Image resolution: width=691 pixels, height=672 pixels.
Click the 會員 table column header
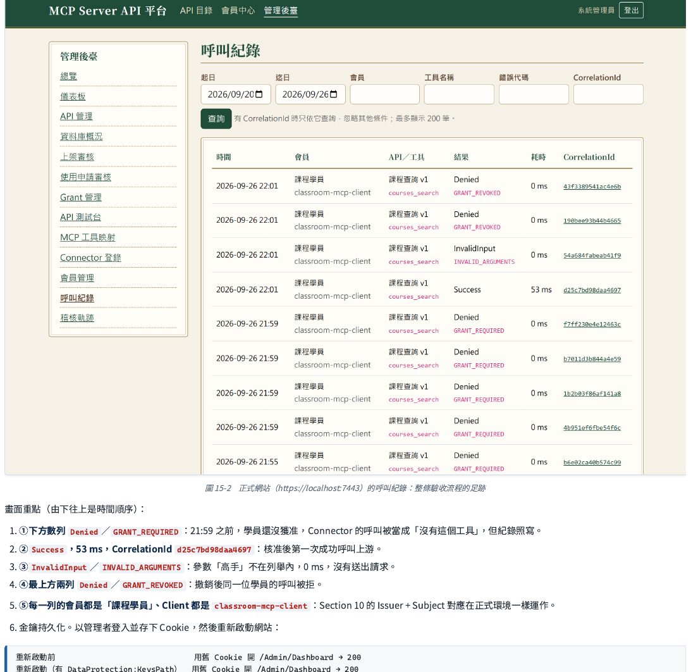(302, 157)
